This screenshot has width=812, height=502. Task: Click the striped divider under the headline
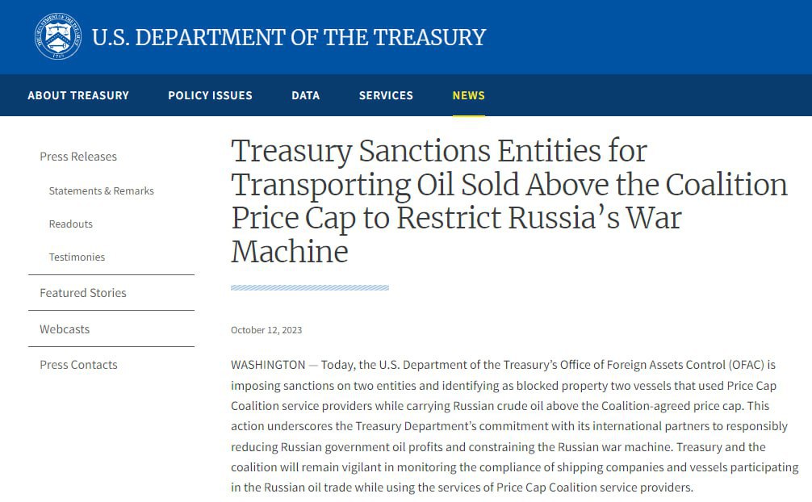(310, 287)
